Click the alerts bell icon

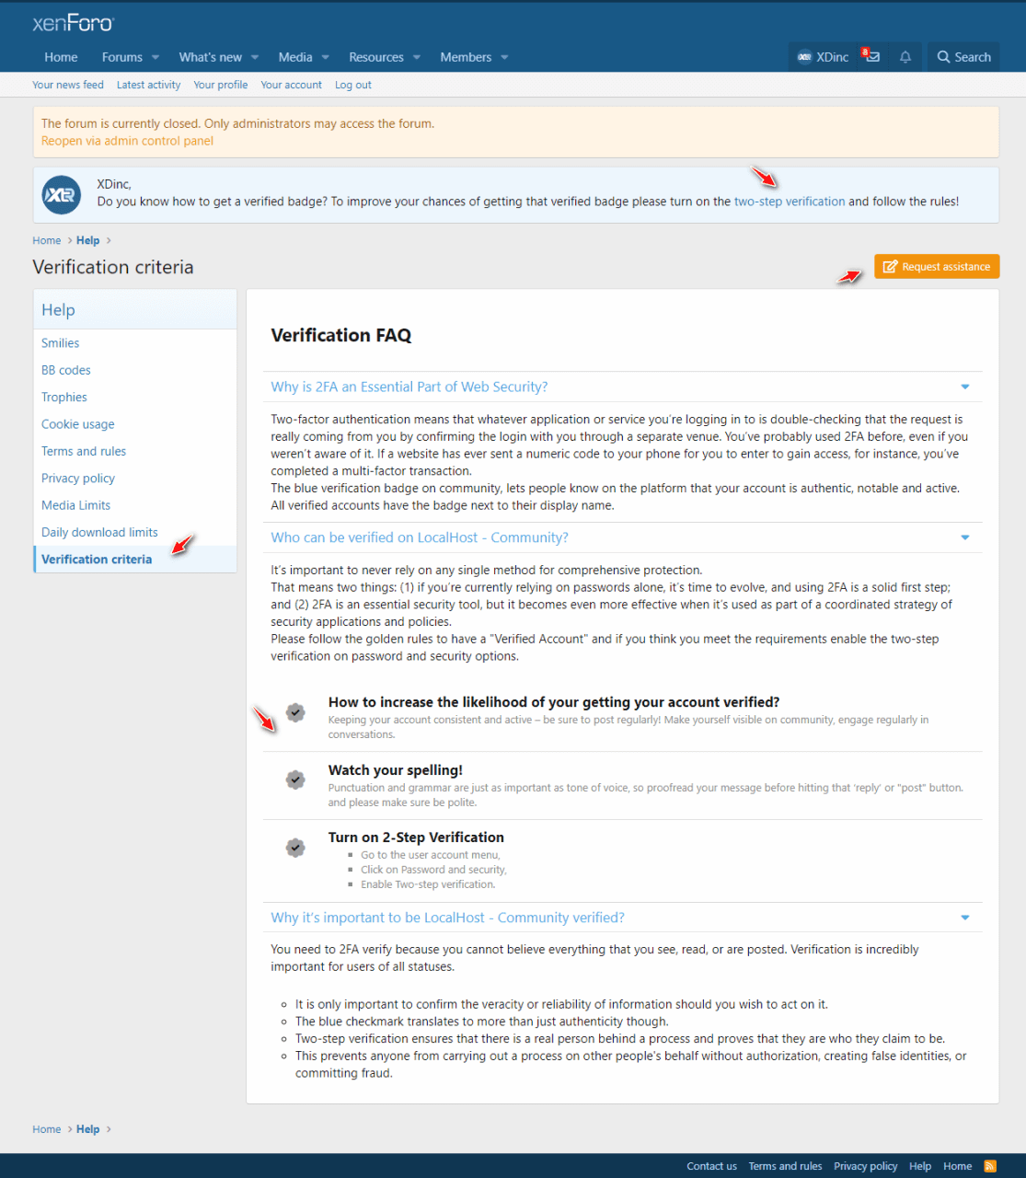click(x=905, y=57)
